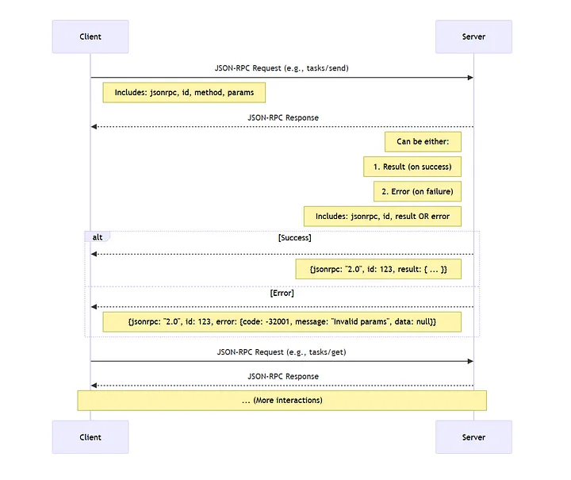Click 'Includes: jsonrpc, id, result OR error' note
Image resolution: width=571 pixels, height=480 pixels.
coord(382,217)
